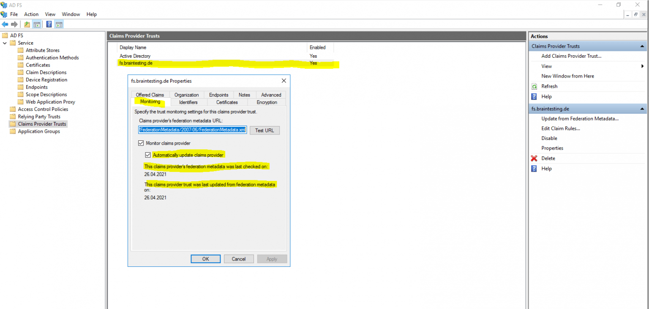649x309 pixels.
Task: Disable Automatically update claims provider
Action: coord(148,155)
